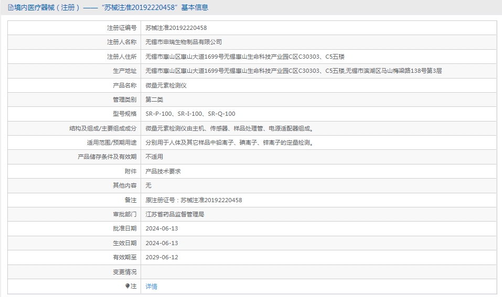Click remark 原注册证号：苏械注准20192220458

pos(194,200)
